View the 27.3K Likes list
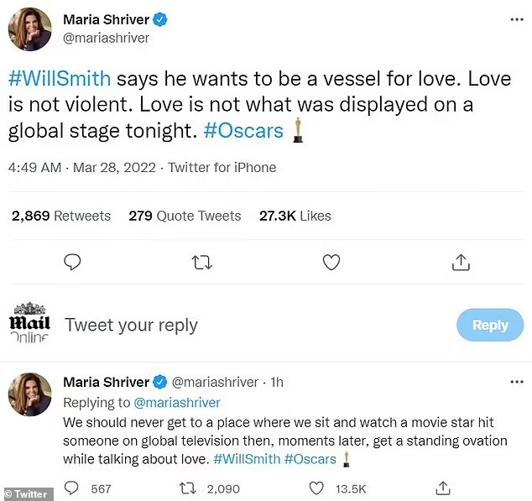Screen dimensions: 532x501 [295, 216]
